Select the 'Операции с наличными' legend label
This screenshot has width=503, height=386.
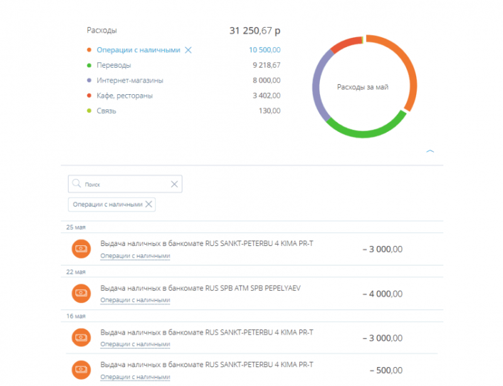point(138,50)
